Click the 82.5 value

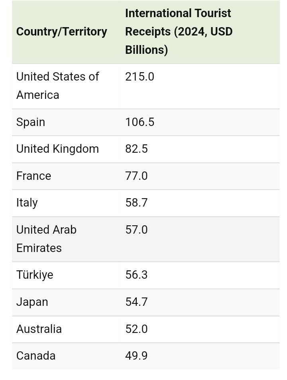click(x=136, y=149)
